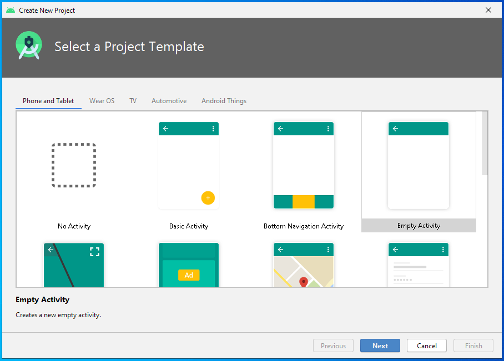This screenshot has height=361, width=504.
Task: Click the Basic Activity label
Action: click(x=189, y=226)
